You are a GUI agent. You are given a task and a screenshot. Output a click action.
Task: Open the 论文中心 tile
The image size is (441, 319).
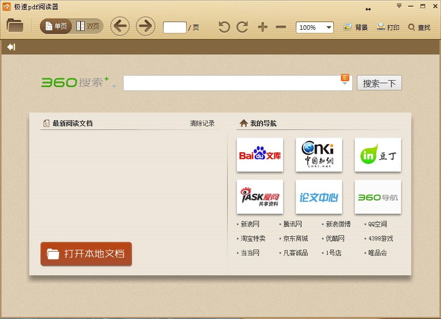click(x=319, y=197)
